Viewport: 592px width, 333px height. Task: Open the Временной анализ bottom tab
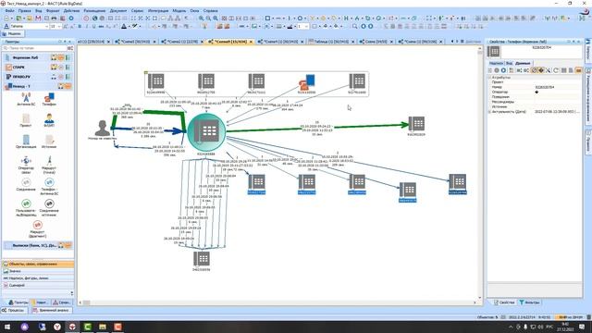(x=51, y=310)
